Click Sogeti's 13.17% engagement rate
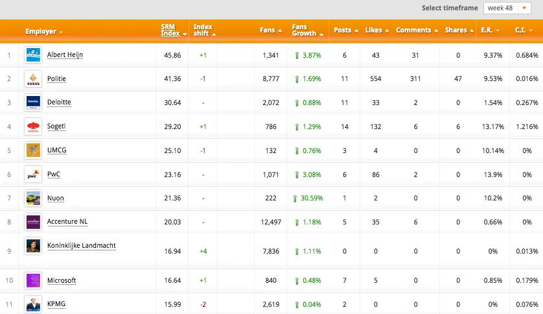543x314 pixels. pyautogui.click(x=493, y=127)
